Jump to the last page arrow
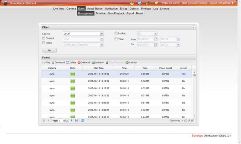This screenshot has height=144, width=241. click(76, 121)
